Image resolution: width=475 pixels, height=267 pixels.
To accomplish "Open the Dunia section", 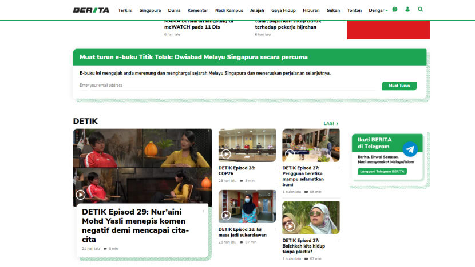I will tap(174, 10).
